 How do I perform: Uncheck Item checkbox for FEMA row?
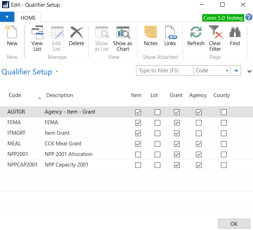pyautogui.click(x=138, y=123)
